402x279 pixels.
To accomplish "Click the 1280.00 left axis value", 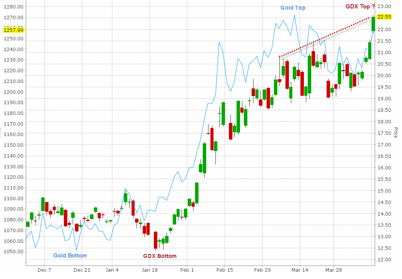I will click(x=13, y=7).
